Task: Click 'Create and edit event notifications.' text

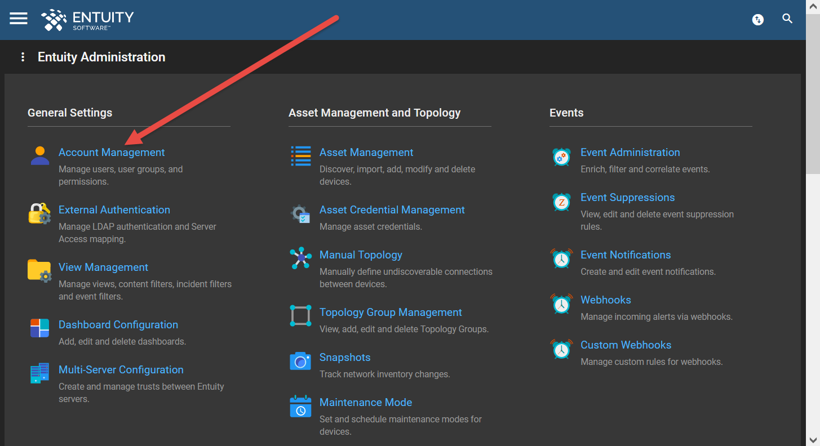Action: 648,271
